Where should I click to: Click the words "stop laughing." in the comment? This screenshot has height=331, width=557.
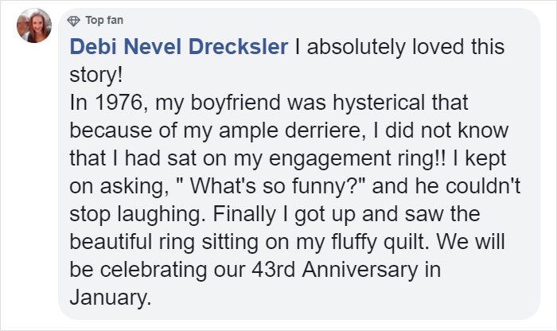coord(138,214)
